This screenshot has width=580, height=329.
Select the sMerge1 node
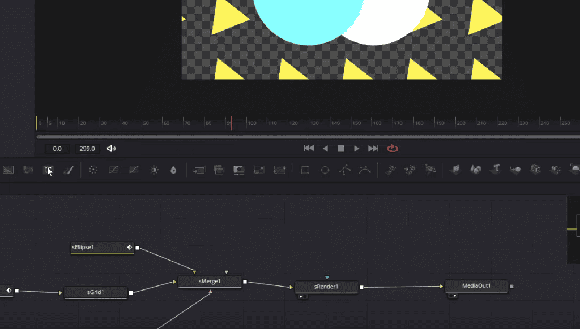coord(210,282)
